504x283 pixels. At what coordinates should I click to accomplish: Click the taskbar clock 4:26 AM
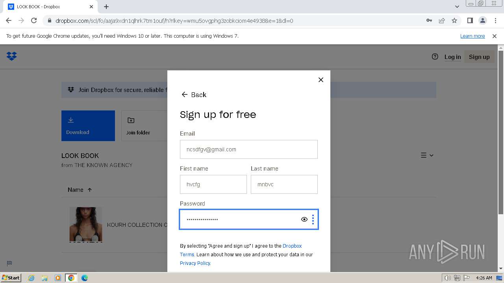click(x=484, y=278)
